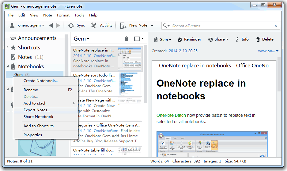Viewport: 287px width, 171px height.
Task: Open the Share dropdown arrow
Action: tap(227, 40)
